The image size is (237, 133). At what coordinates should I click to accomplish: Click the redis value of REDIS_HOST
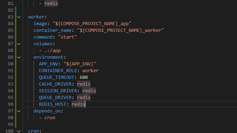pos(78,104)
